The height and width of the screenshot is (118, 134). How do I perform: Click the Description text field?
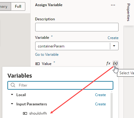pyautogui.click(x=77, y=27)
